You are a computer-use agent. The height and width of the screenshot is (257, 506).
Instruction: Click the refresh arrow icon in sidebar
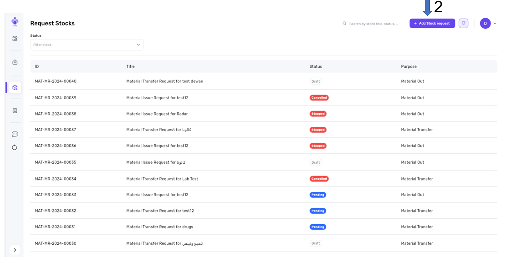[x=15, y=147]
